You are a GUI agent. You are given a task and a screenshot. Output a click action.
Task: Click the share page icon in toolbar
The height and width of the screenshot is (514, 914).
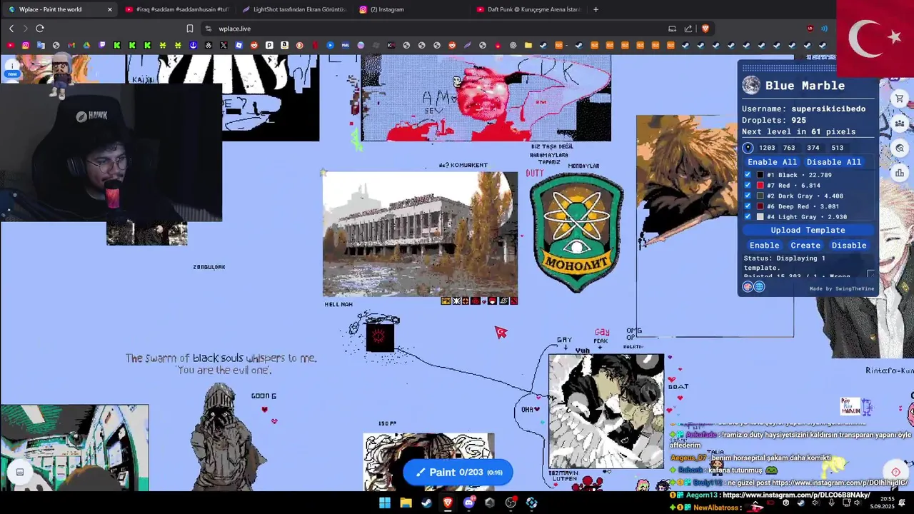point(688,29)
